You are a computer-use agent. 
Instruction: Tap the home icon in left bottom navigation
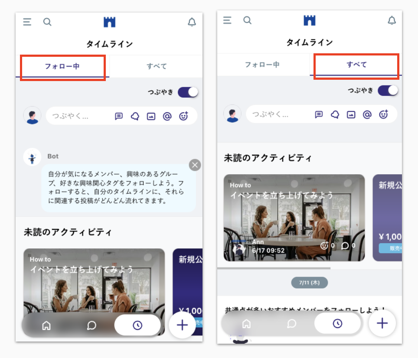point(46,325)
